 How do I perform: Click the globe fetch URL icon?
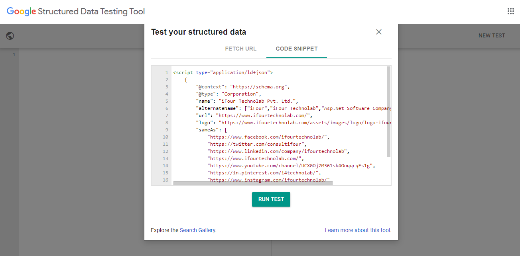[10, 36]
